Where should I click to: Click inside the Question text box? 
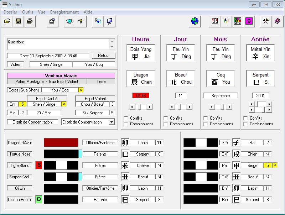pyautogui.click(x=58, y=44)
